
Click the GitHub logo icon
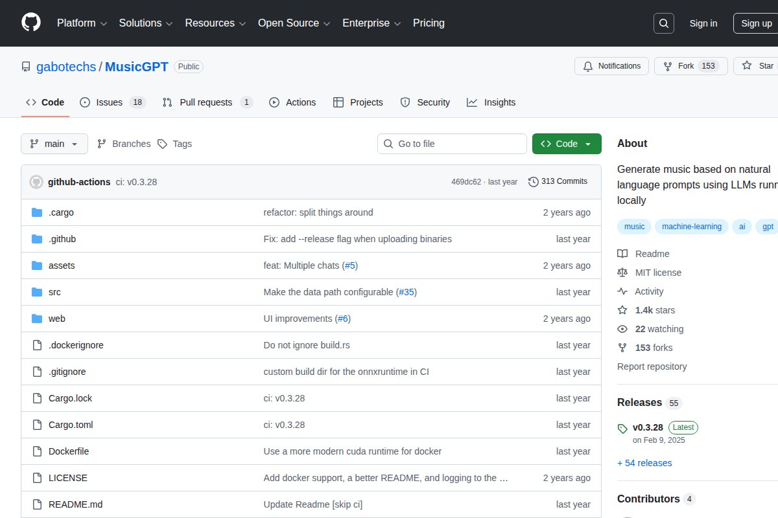(31, 23)
